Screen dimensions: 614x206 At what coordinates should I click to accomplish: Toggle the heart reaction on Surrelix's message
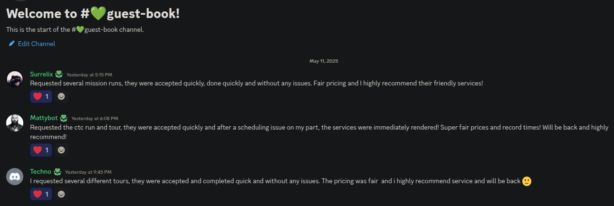tap(41, 96)
